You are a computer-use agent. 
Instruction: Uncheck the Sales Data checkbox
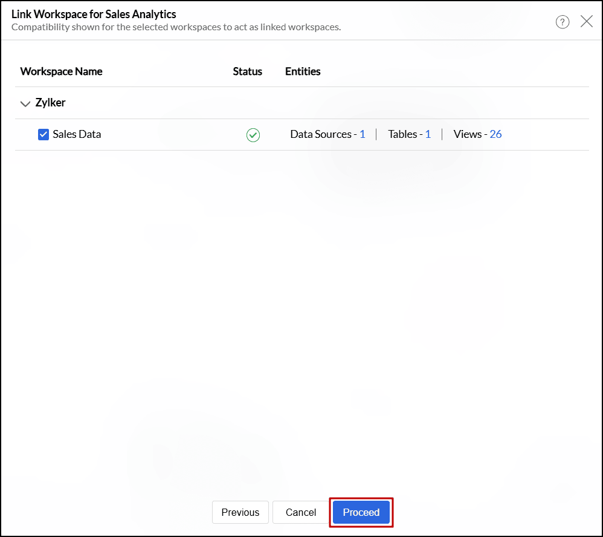(44, 134)
